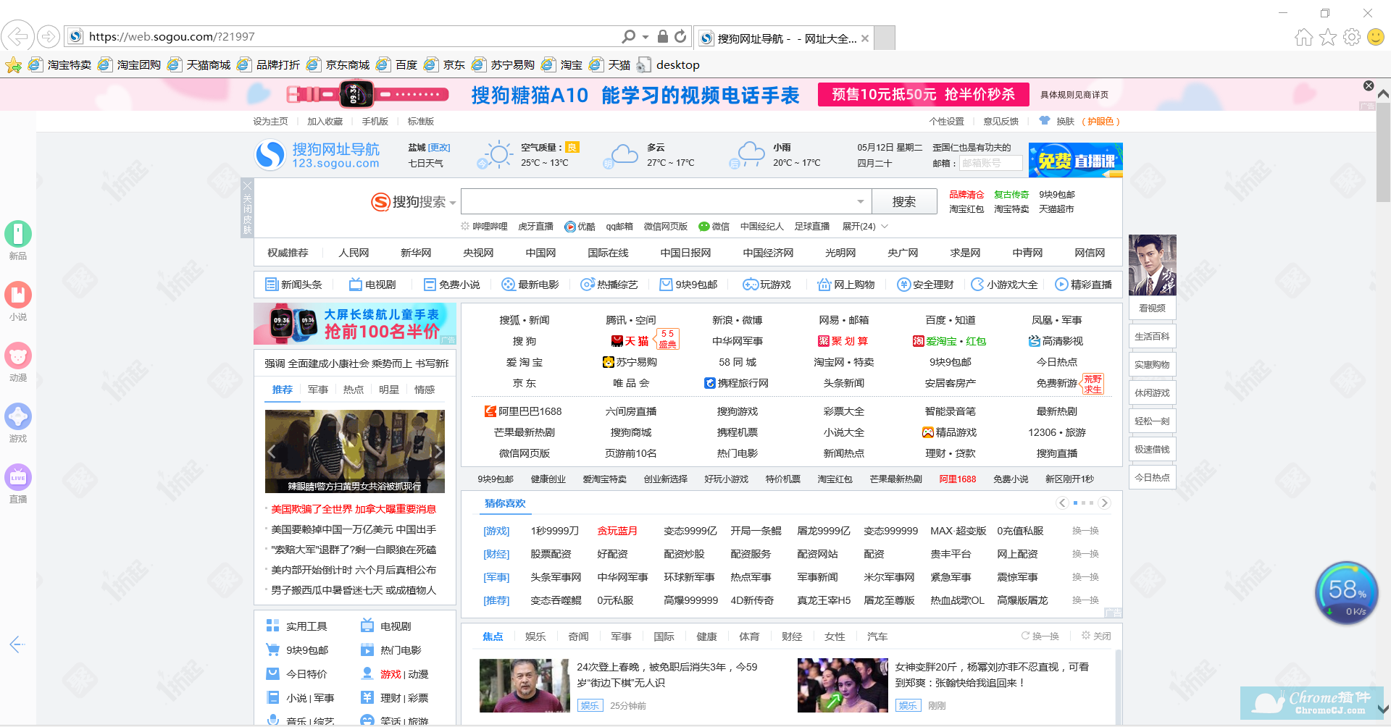
Task: Switch to the 汽车 feed tab
Action: tap(877, 636)
